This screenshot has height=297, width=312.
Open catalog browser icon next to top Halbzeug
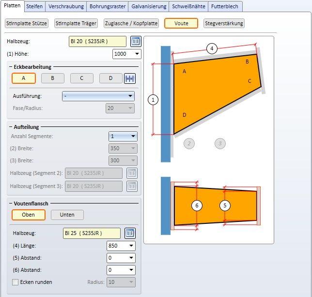click(136, 41)
